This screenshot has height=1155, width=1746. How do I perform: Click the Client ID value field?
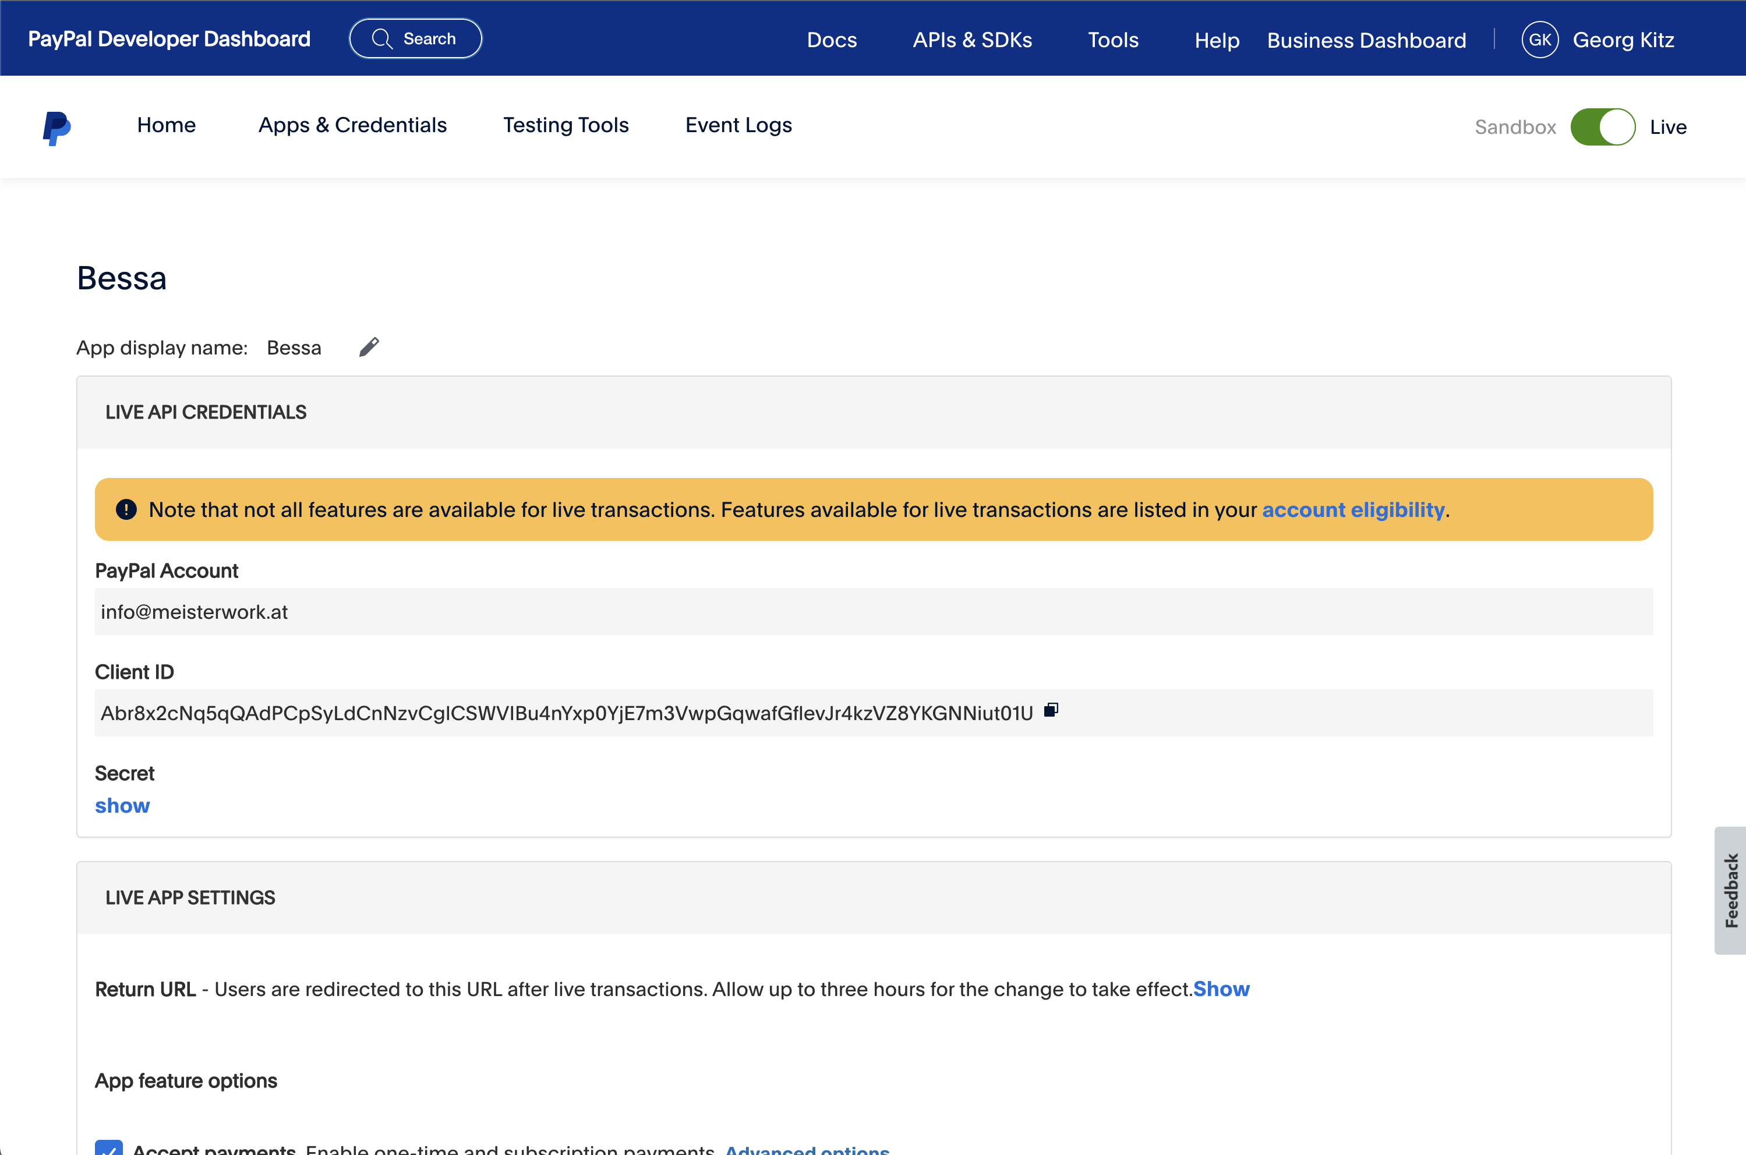567,713
